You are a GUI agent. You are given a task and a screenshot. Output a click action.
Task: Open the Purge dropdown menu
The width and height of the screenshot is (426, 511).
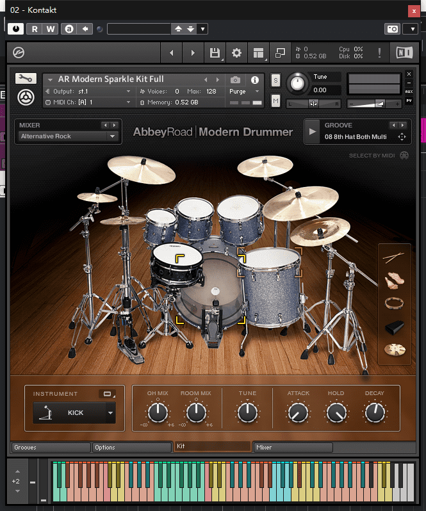244,92
